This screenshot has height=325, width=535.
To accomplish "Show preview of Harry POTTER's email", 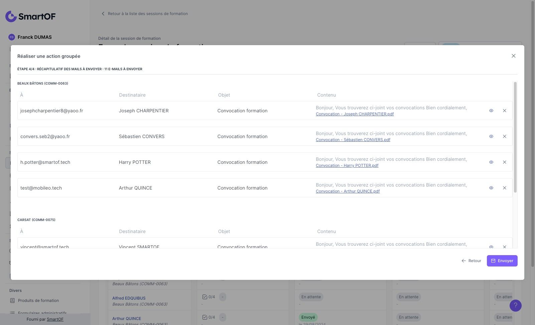I will pos(491,162).
